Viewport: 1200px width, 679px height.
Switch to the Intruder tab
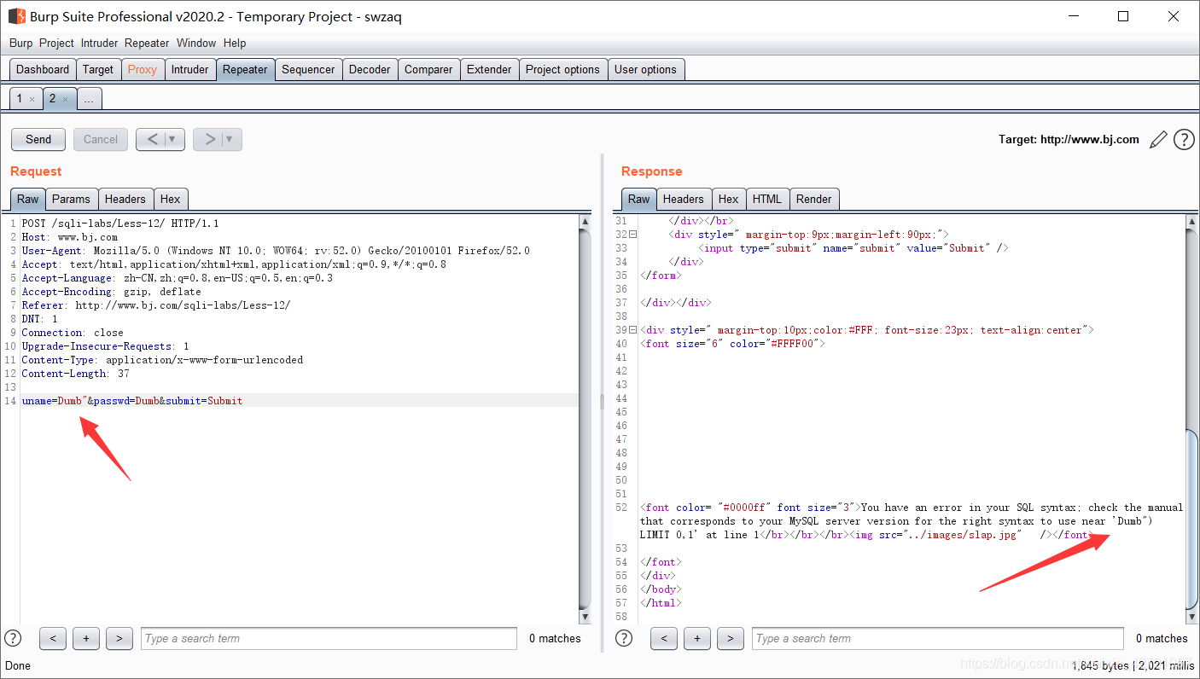click(189, 70)
